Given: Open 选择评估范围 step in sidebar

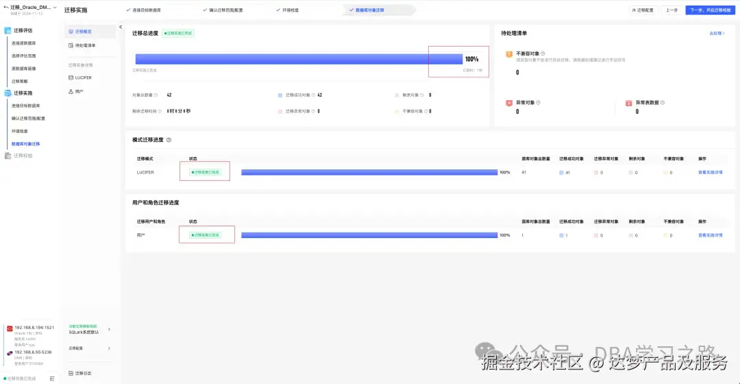Looking at the screenshot, I should (23, 56).
